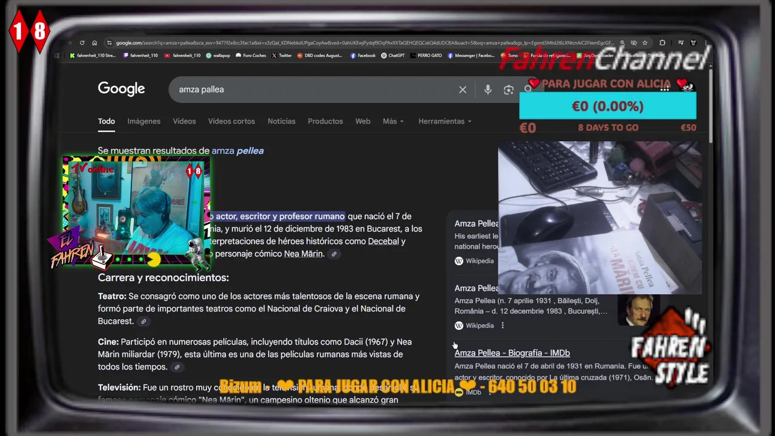Click the highlighted text actor, escritor y profesor rumano
The image size is (775, 436).
pos(280,216)
